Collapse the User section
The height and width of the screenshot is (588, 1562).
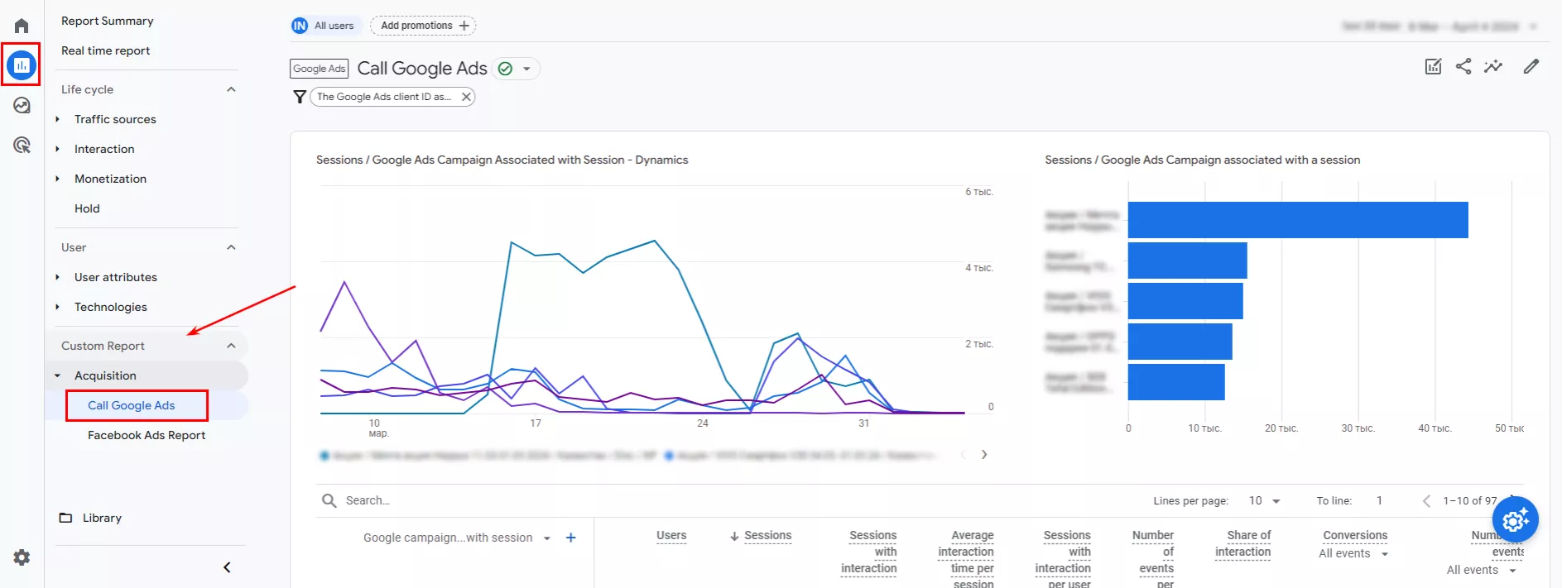click(231, 247)
